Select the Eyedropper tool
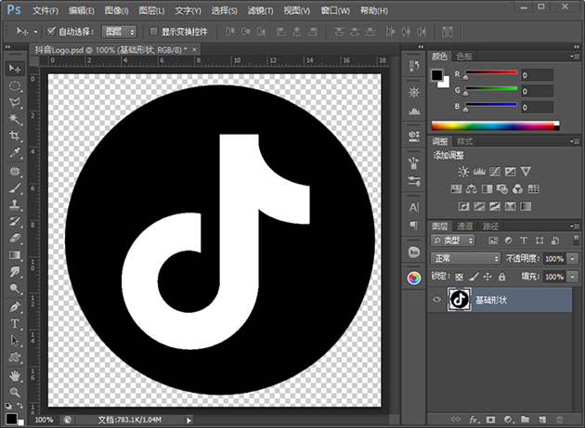 pyautogui.click(x=15, y=152)
